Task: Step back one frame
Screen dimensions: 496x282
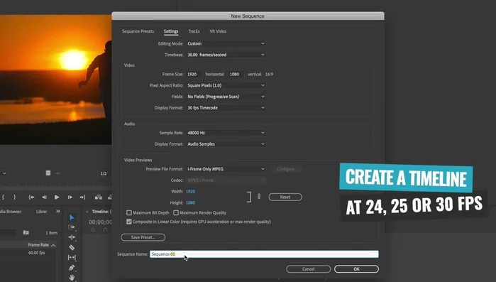Action: point(44,197)
